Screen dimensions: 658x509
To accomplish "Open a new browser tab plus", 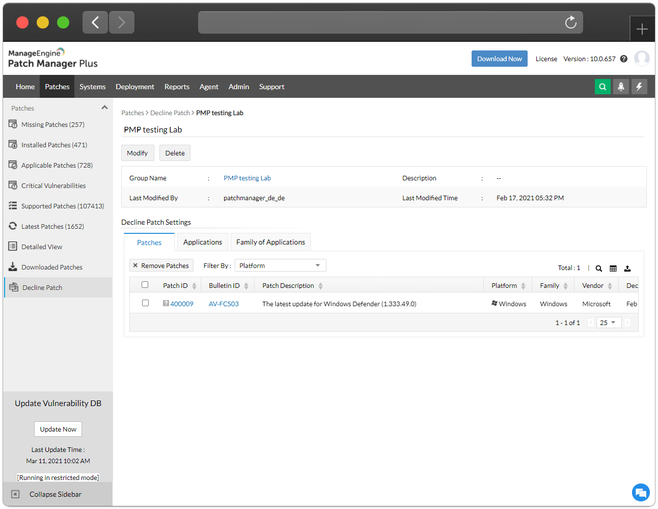I will coord(642,29).
